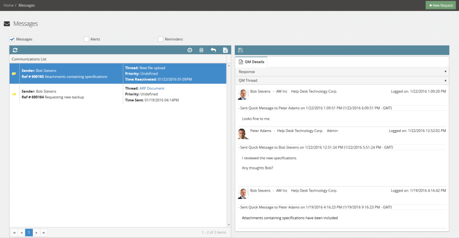Image resolution: width=459 pixels, height=238 pixels.
Task: Click the reply arrow icon
Action: [x=213, y=50]
